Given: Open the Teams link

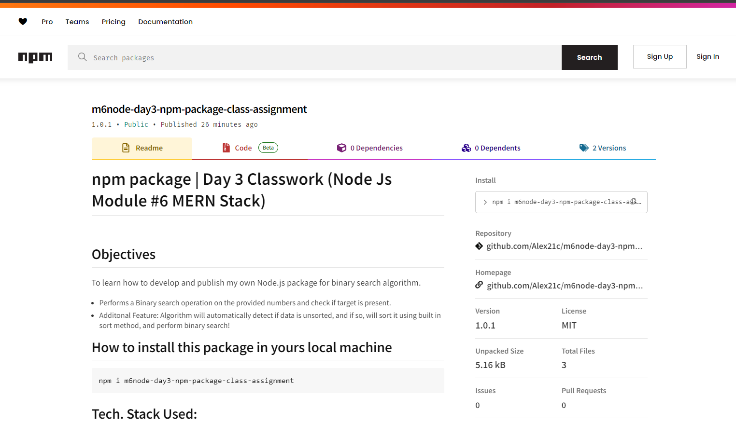Looking at the screenshot, I should 77,22.
